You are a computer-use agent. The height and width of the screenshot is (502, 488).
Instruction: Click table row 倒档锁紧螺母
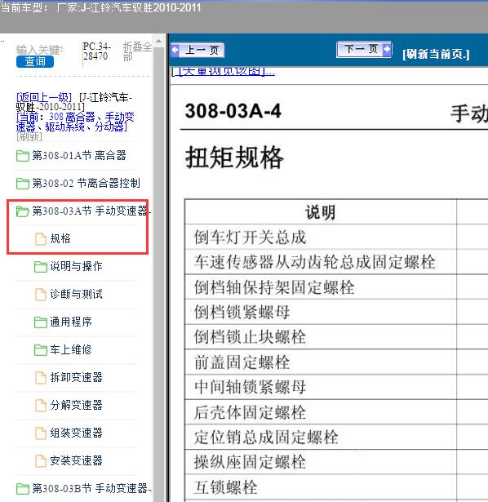click(x=321, y=312)
